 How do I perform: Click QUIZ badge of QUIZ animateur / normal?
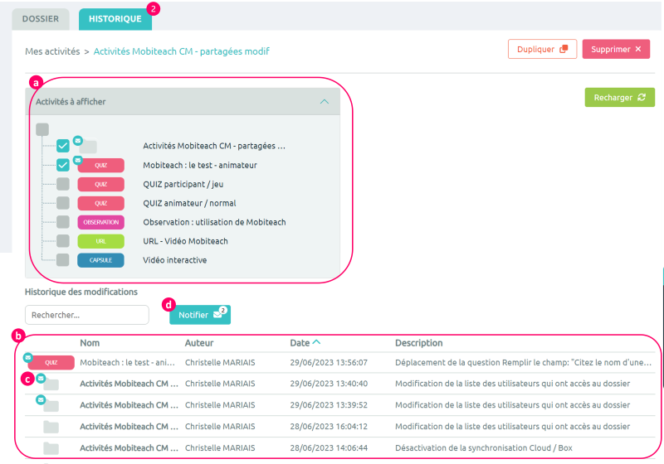coord(100,203)
